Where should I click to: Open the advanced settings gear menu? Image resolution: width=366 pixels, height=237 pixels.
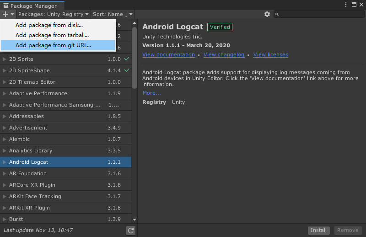click(x=267, y=14)
